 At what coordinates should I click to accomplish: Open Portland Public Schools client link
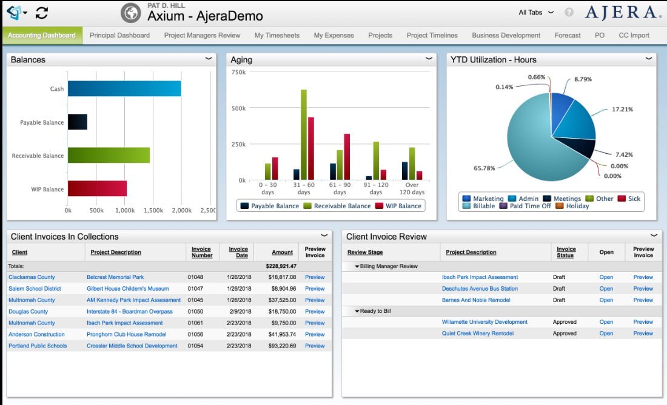click(38, 346)
